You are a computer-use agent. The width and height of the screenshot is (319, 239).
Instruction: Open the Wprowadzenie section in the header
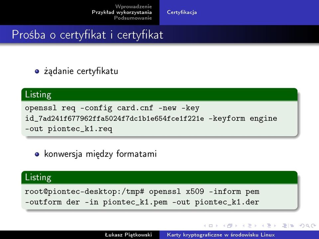point(134,7)
